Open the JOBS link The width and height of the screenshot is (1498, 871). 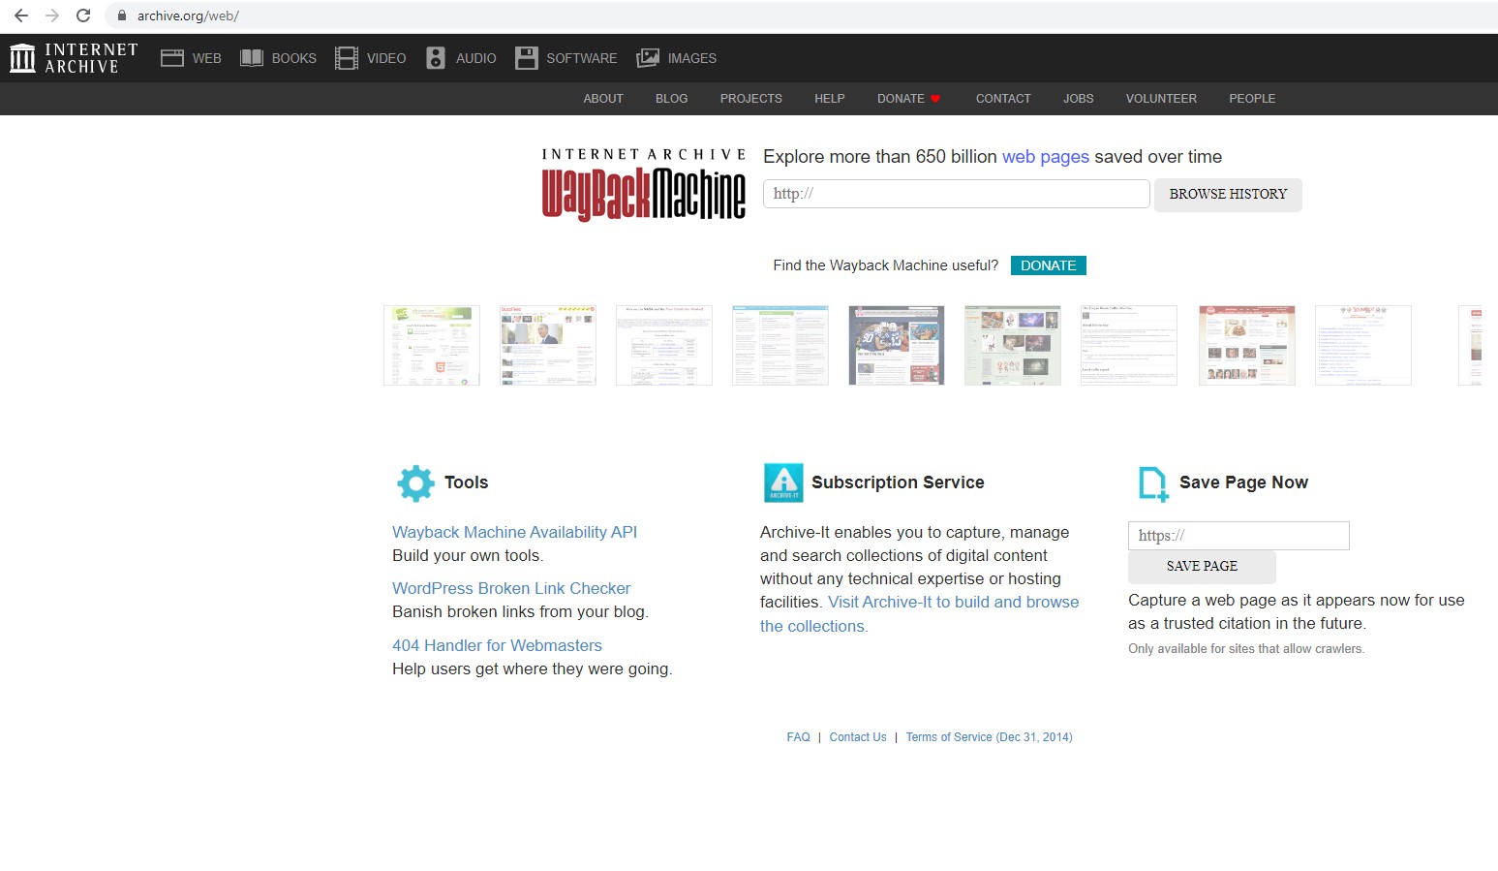[1079, 99]
